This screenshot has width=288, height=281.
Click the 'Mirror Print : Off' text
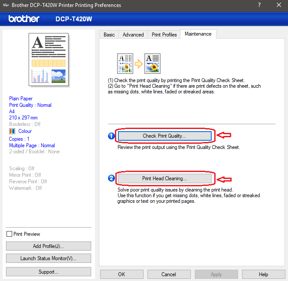point(25,175)
